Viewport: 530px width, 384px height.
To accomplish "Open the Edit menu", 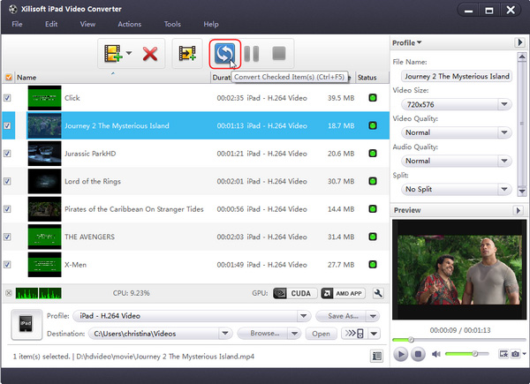I will (51, 24).
